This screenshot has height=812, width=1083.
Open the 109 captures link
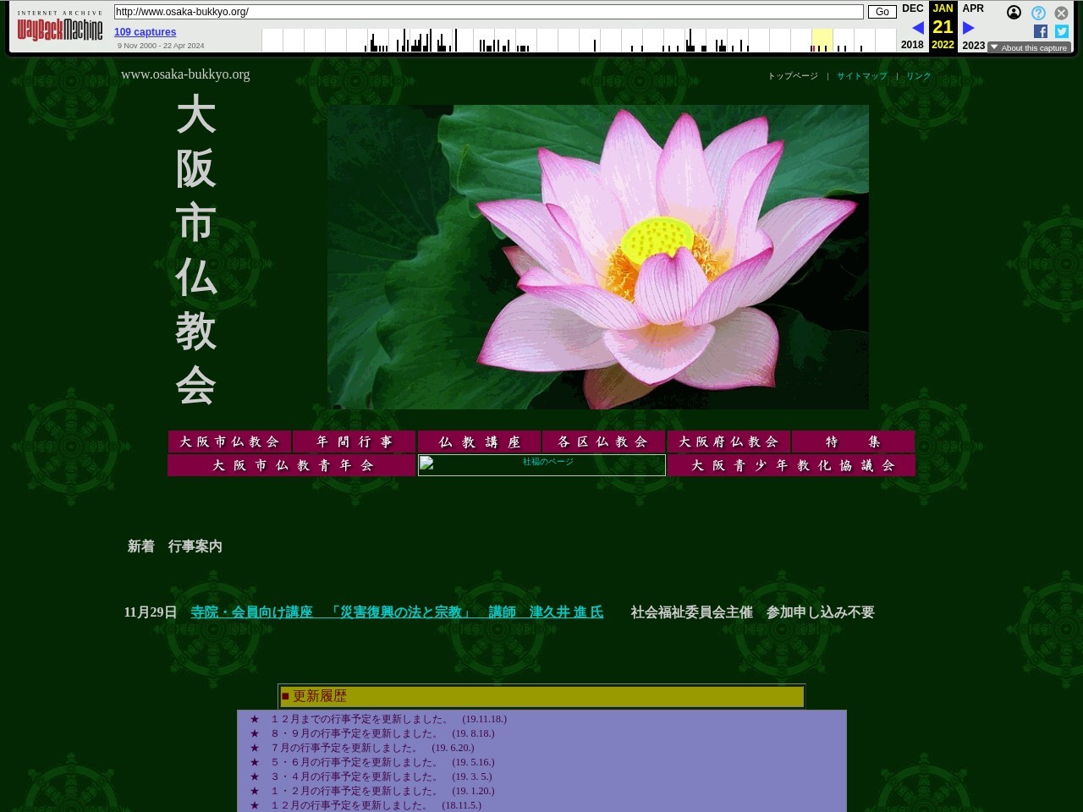click(x=145, y=32)
